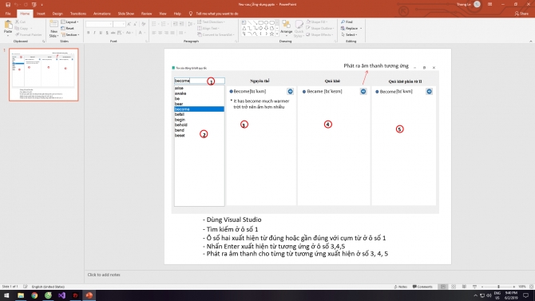This screenshot has height=301, width=535.
Task: Open the Select dropdown in Editing group
Action: coord(349,35)
